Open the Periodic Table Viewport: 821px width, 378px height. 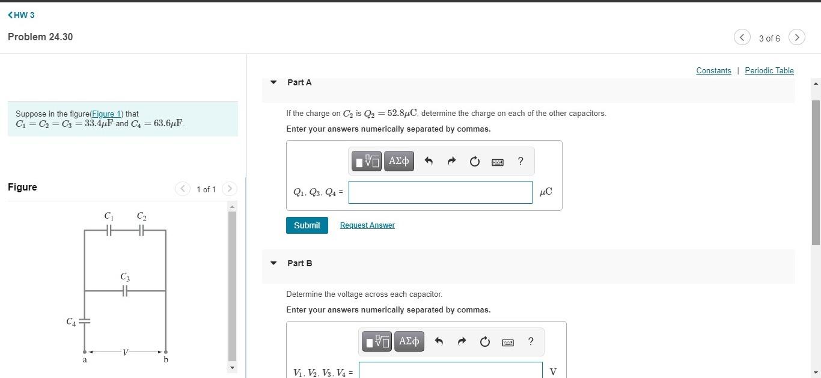coord(769,70)
